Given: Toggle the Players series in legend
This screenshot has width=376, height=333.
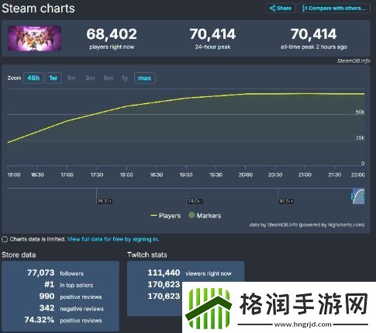Looking at the screenshot, I should tap(166, 216).
